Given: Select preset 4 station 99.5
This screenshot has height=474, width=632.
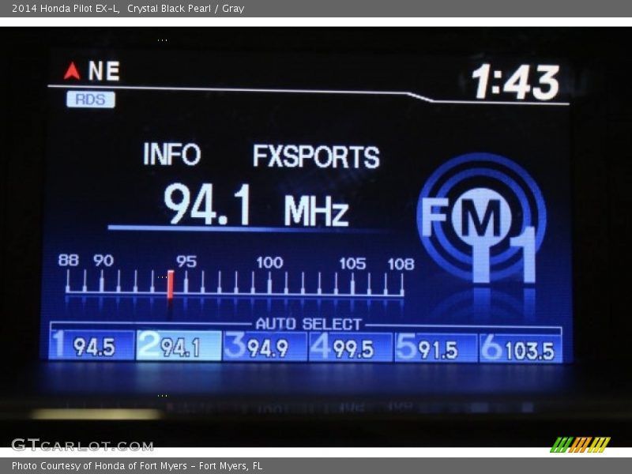Looking at the screenshot, I should [351, 347].
